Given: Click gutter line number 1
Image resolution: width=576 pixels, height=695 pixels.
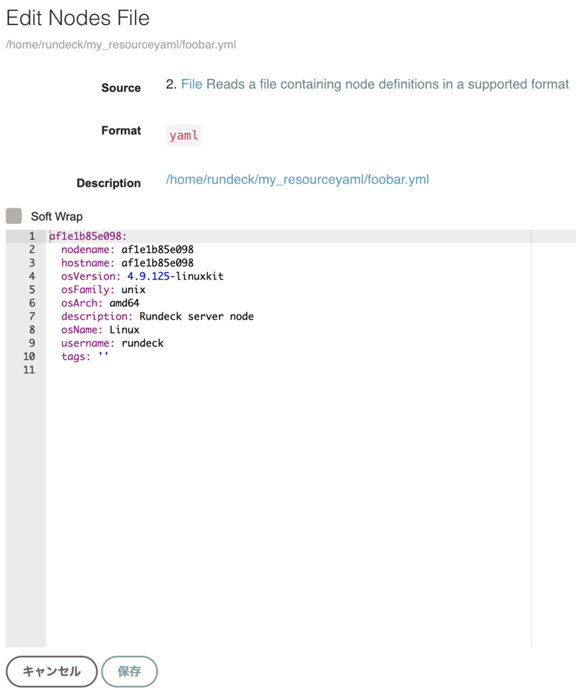Looking at the screenshot, I should point(32,236).
